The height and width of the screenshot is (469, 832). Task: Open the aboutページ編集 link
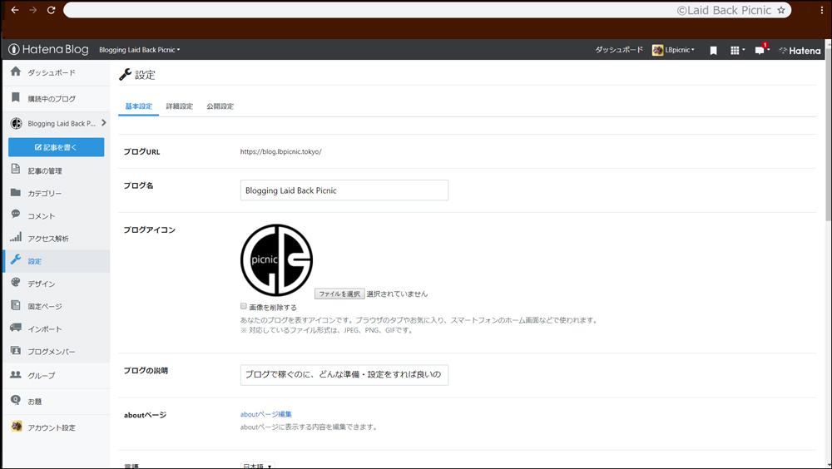(x=266, y=414)
